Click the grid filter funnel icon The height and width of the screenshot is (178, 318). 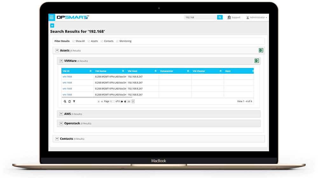click(74, 101)
